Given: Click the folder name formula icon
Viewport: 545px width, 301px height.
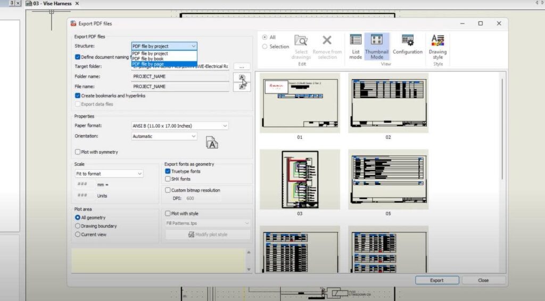Looking at the screenshot, I should click(x=242, y=78).
